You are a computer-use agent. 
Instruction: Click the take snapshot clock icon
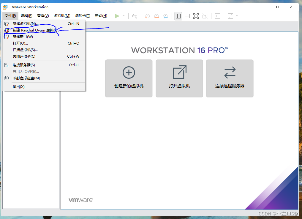[x=147, y=16]
